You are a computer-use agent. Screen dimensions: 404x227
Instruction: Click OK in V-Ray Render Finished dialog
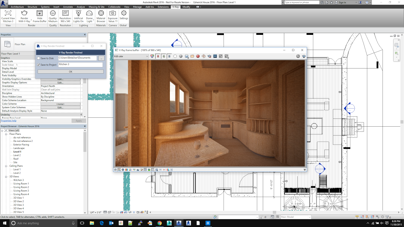pos(70,71)
